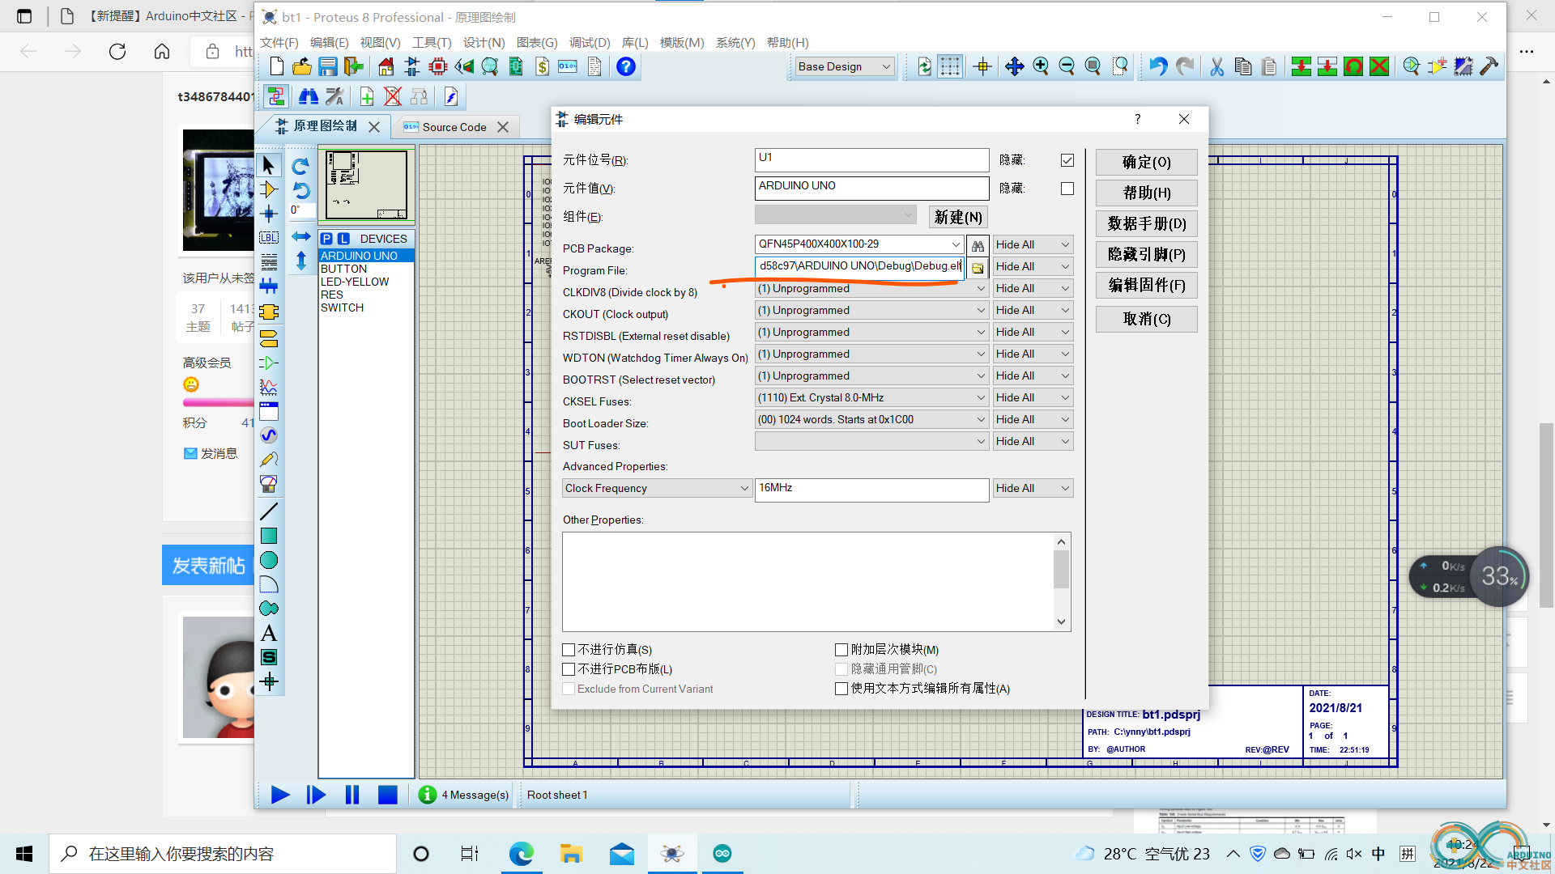Enable the 不进行PCB布版(L) checkbox
This screenshot has width=1555, height=874.
coord(569,669)
